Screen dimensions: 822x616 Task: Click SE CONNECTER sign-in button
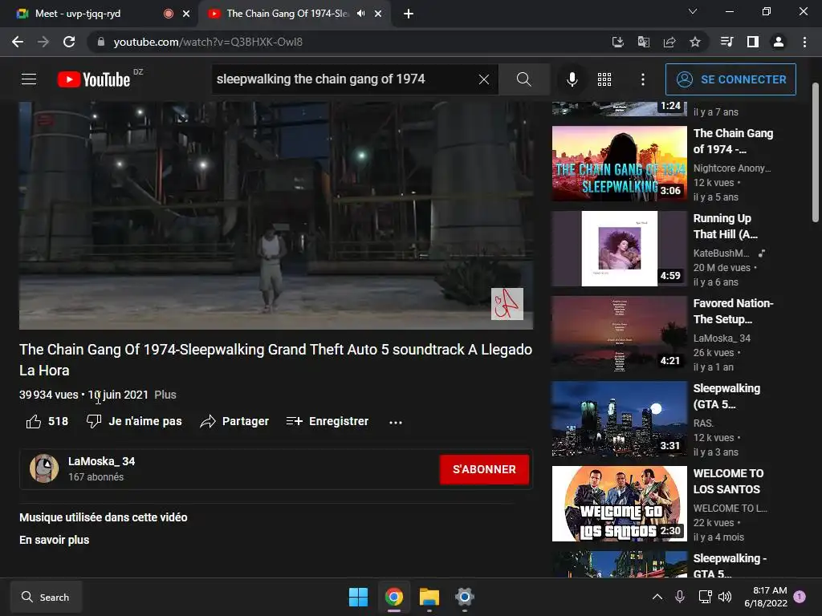730,79
